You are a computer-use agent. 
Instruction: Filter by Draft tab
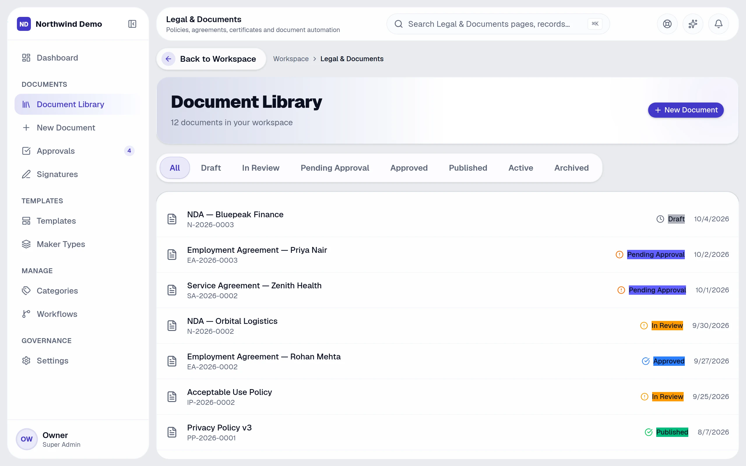coord(211,168)
